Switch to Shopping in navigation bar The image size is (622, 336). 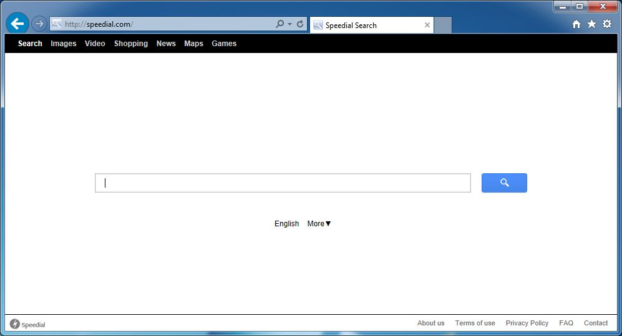131,44
